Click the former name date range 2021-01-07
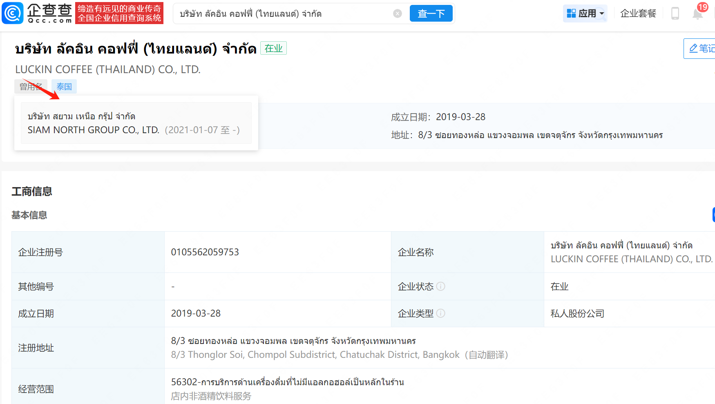 pos(202,130)
